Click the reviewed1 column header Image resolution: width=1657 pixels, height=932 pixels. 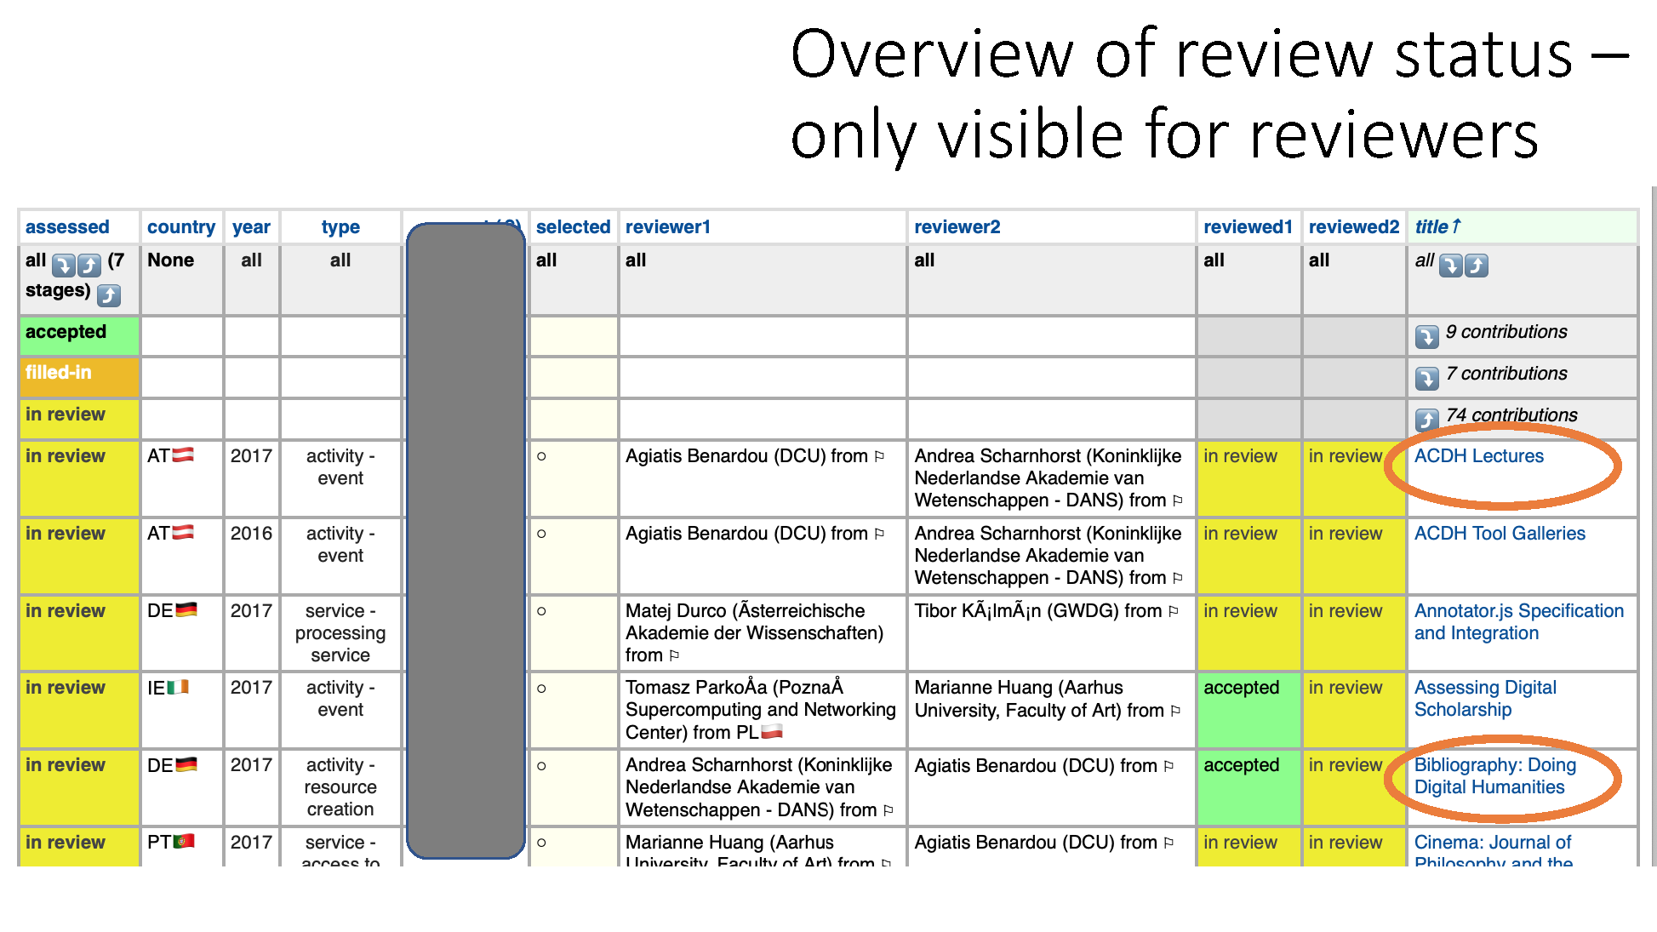pyautogui.click(x=1248, y=227)
